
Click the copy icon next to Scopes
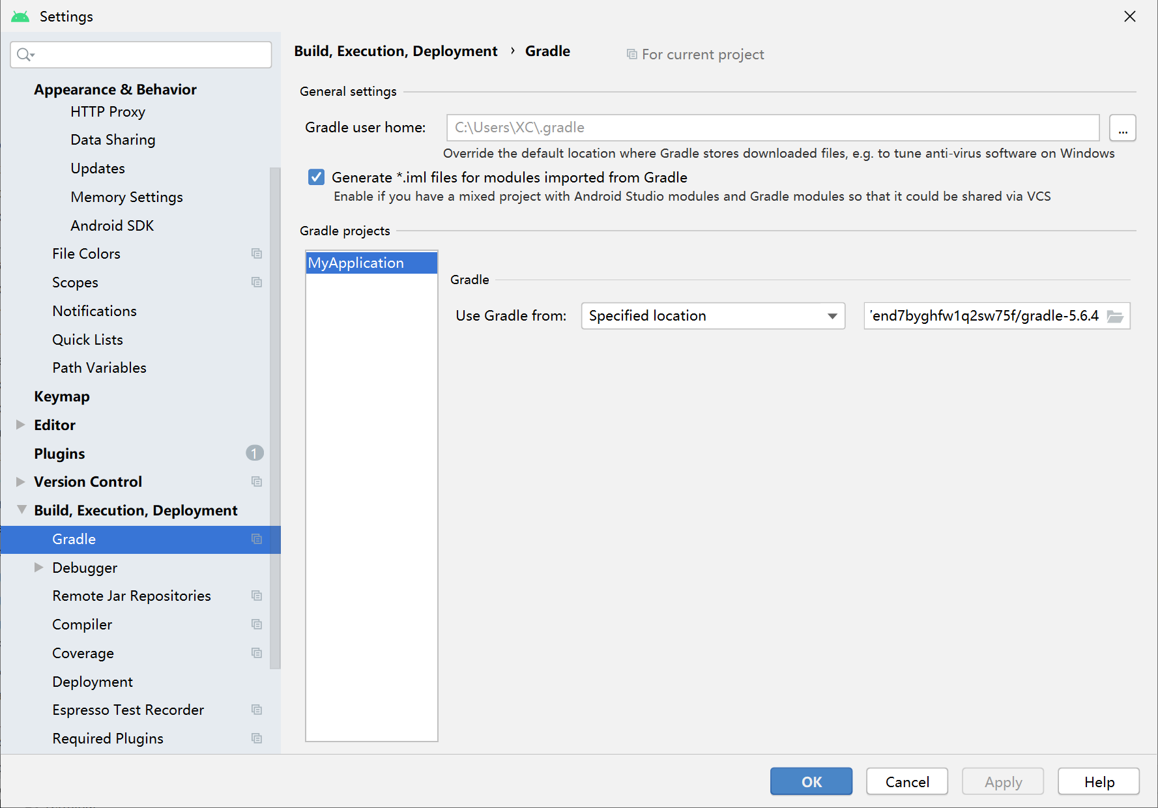click(x=256, y=282)
